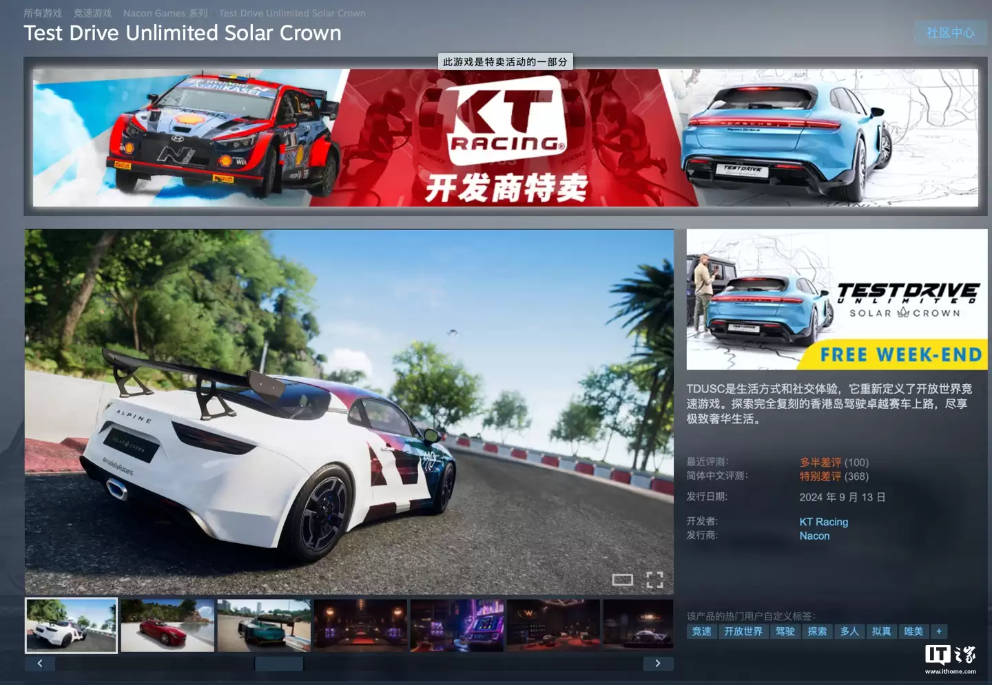Screen dimensions: 992x685
Task: View 多半差评 recent reviews
Action: click(x=820, y=462)
